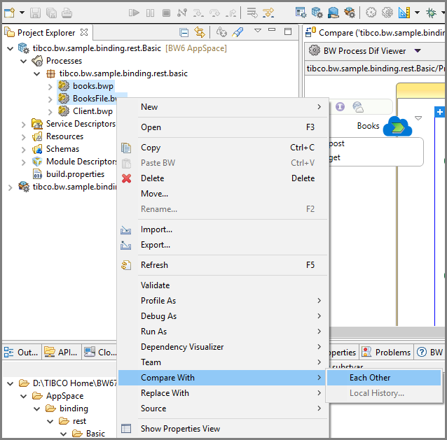The height and width of the screenshot is (440, 447).
Task: Collapse all in Project Explorer
Action: click(184, 32)
